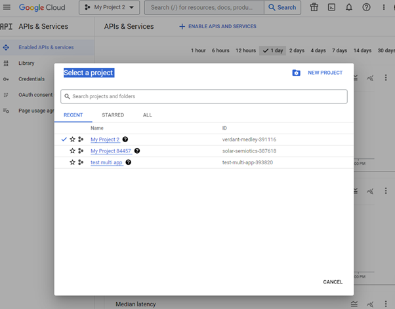Screen dimensions: 395x309
Task: Star the My Project 2 row
Action: click(73, 139)
